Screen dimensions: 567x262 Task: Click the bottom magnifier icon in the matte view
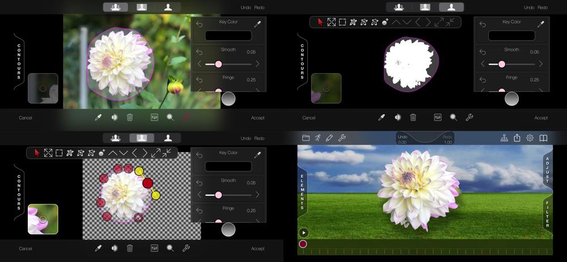[454, 117]
